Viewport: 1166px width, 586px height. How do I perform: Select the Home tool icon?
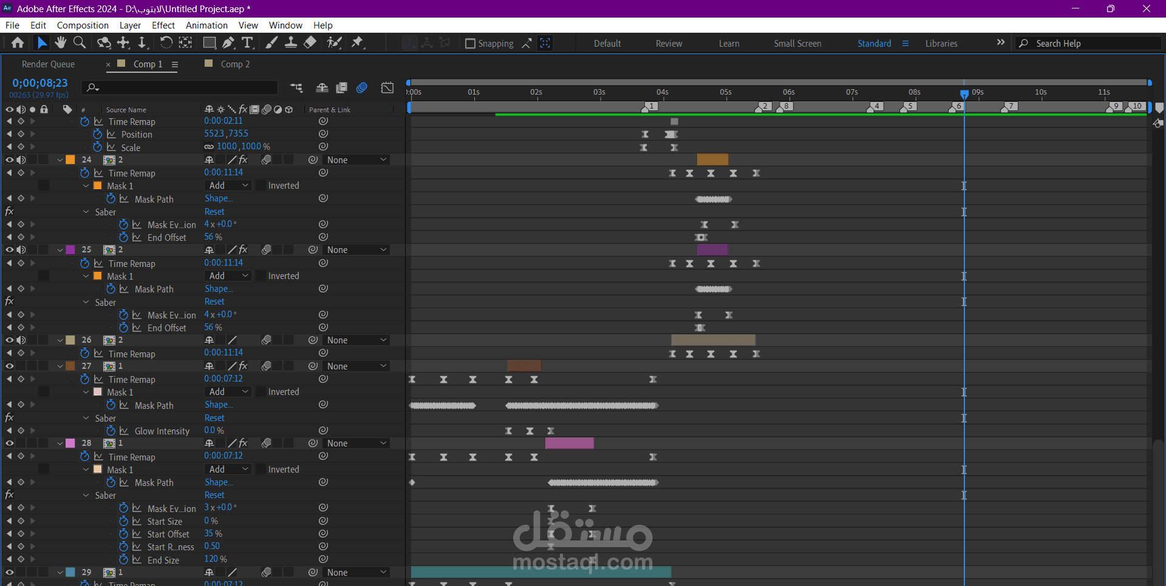18,42
